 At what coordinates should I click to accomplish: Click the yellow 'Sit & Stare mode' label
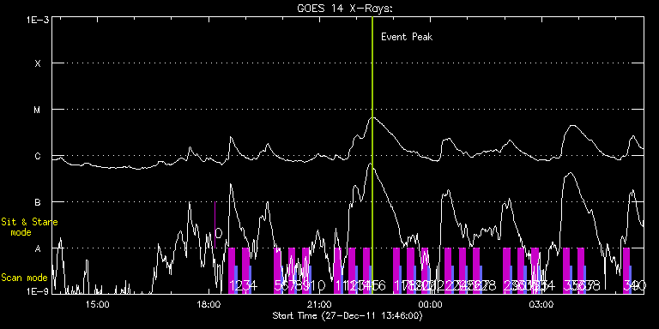(29, 227)
